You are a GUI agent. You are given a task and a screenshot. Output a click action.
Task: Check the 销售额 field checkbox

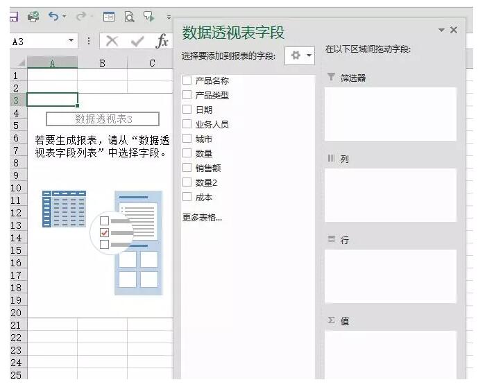(187, 168)
